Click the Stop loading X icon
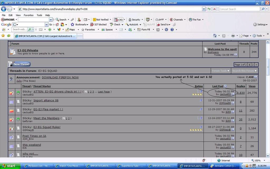 pyautogui.click(x=214, y=9)
